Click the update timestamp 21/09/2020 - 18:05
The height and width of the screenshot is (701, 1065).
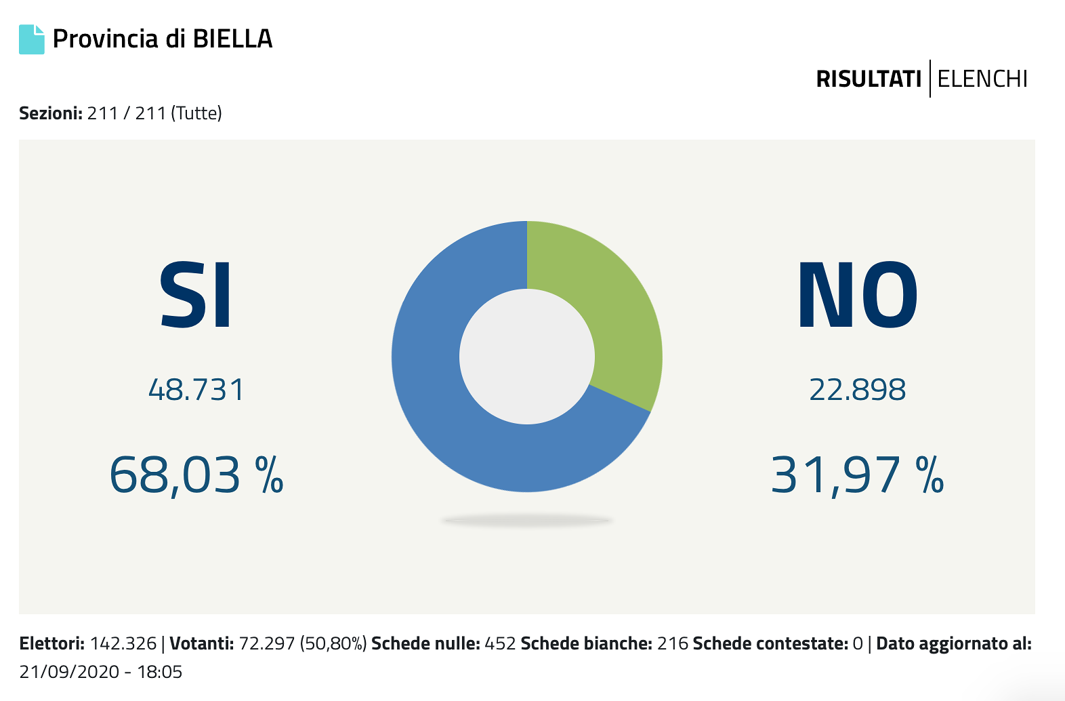[101, 672]
